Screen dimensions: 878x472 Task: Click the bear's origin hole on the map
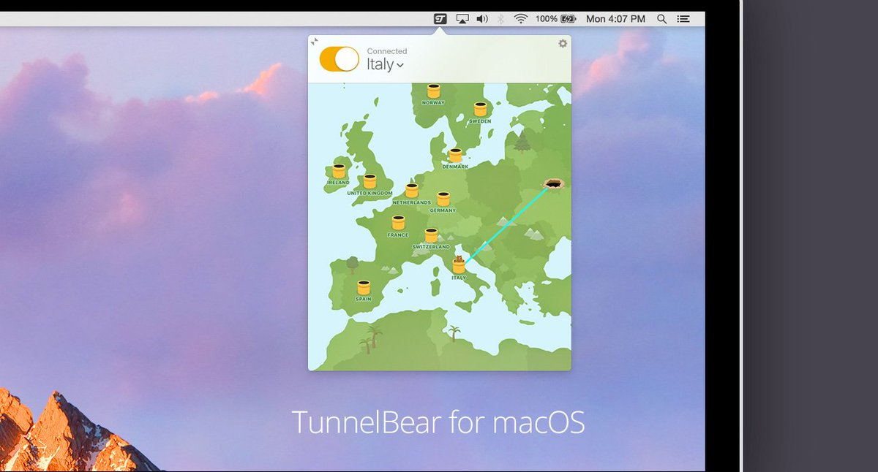pyautogui.click(x=554, y=184)
